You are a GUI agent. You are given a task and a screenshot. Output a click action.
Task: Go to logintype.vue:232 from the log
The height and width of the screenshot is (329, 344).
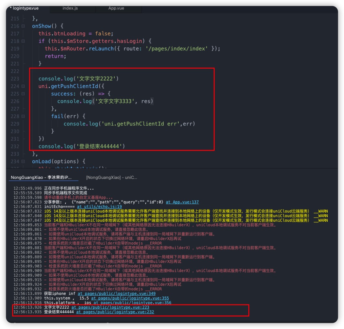115,312
